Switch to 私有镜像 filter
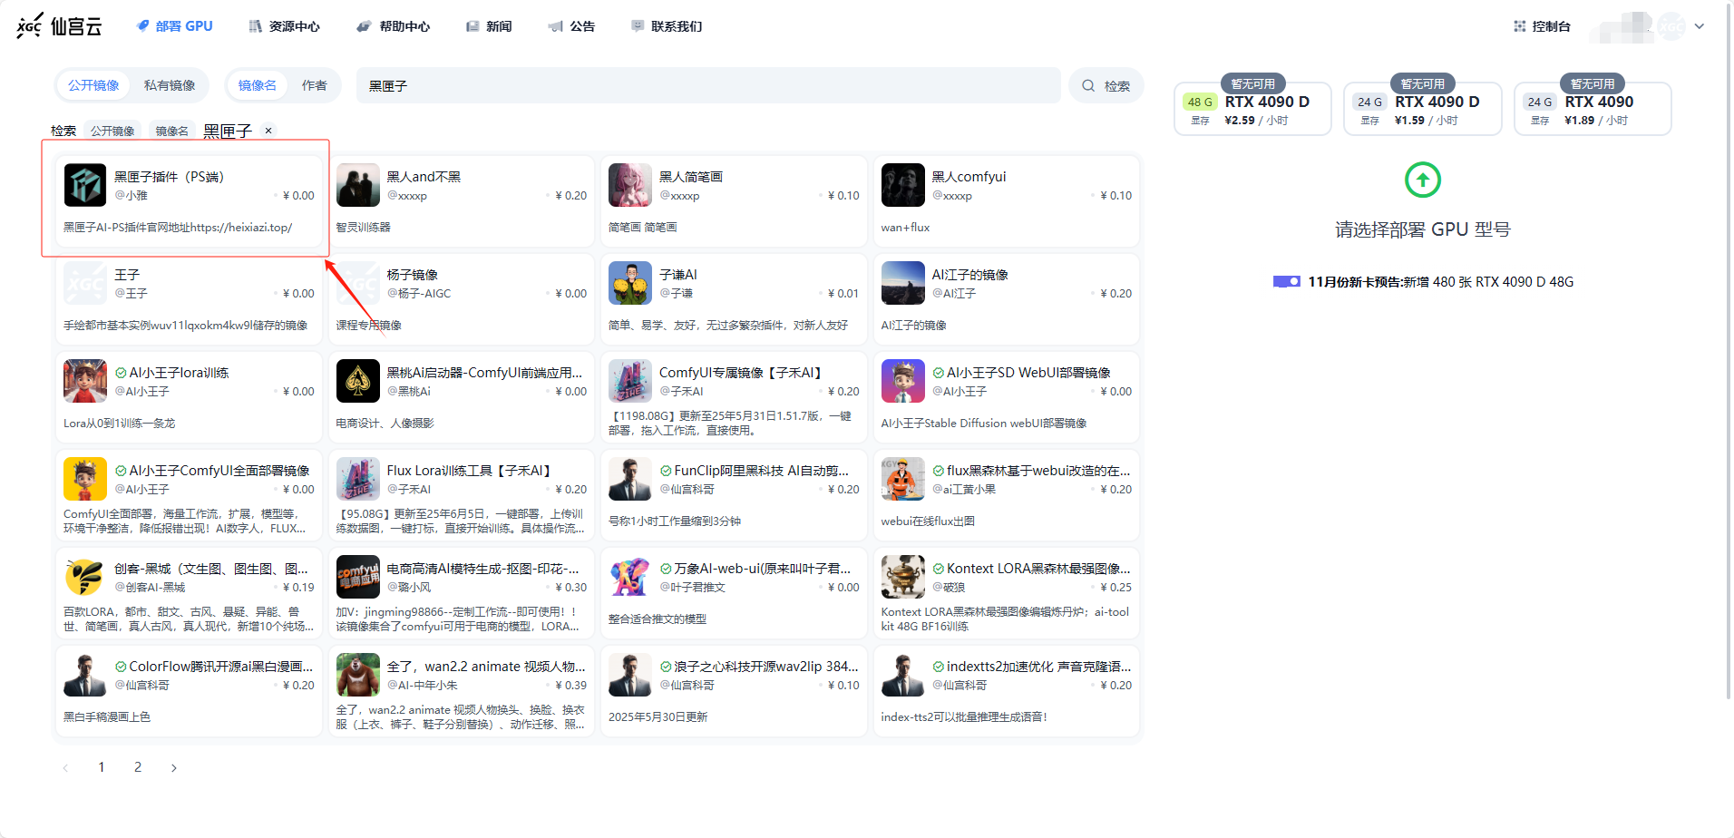The width and height of the screenshot is (1734, 838). click(170, 85)
